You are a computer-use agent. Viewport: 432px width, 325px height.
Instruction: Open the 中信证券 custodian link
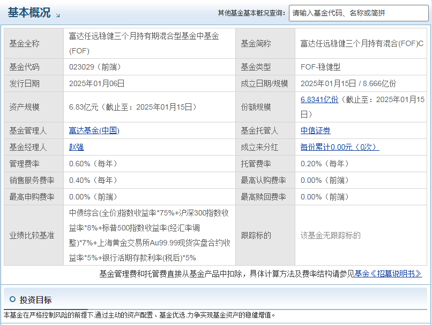tap(316, 130)
